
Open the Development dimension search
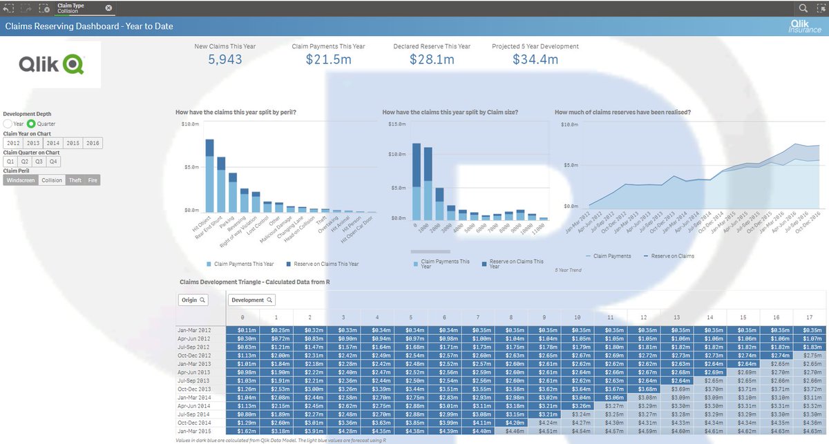pyautogui.click(x=251, y=300)
